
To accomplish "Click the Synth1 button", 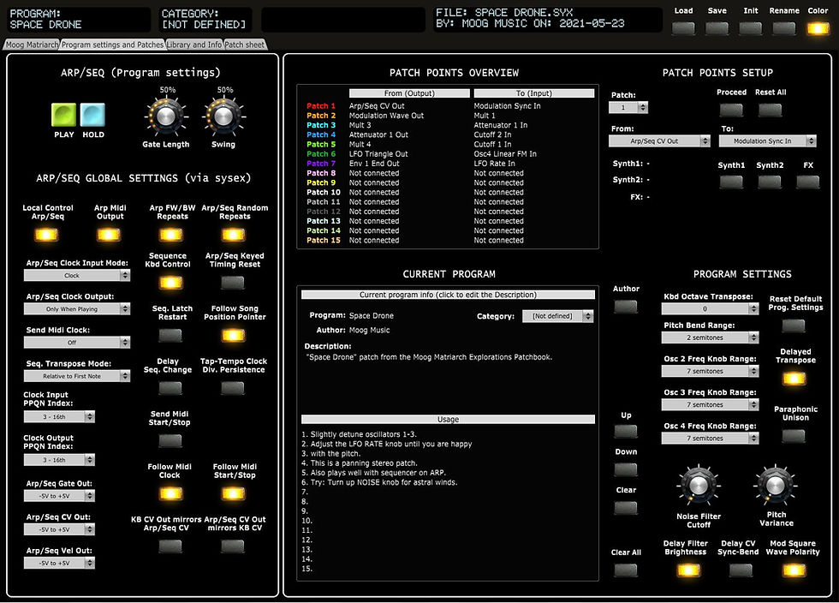I will (731, 182).
